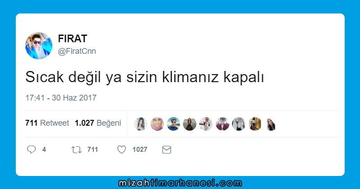This screenshot has width=360, height=189.
Task: Open the @FiratCnn handle link
Action: tap(77, 51)
